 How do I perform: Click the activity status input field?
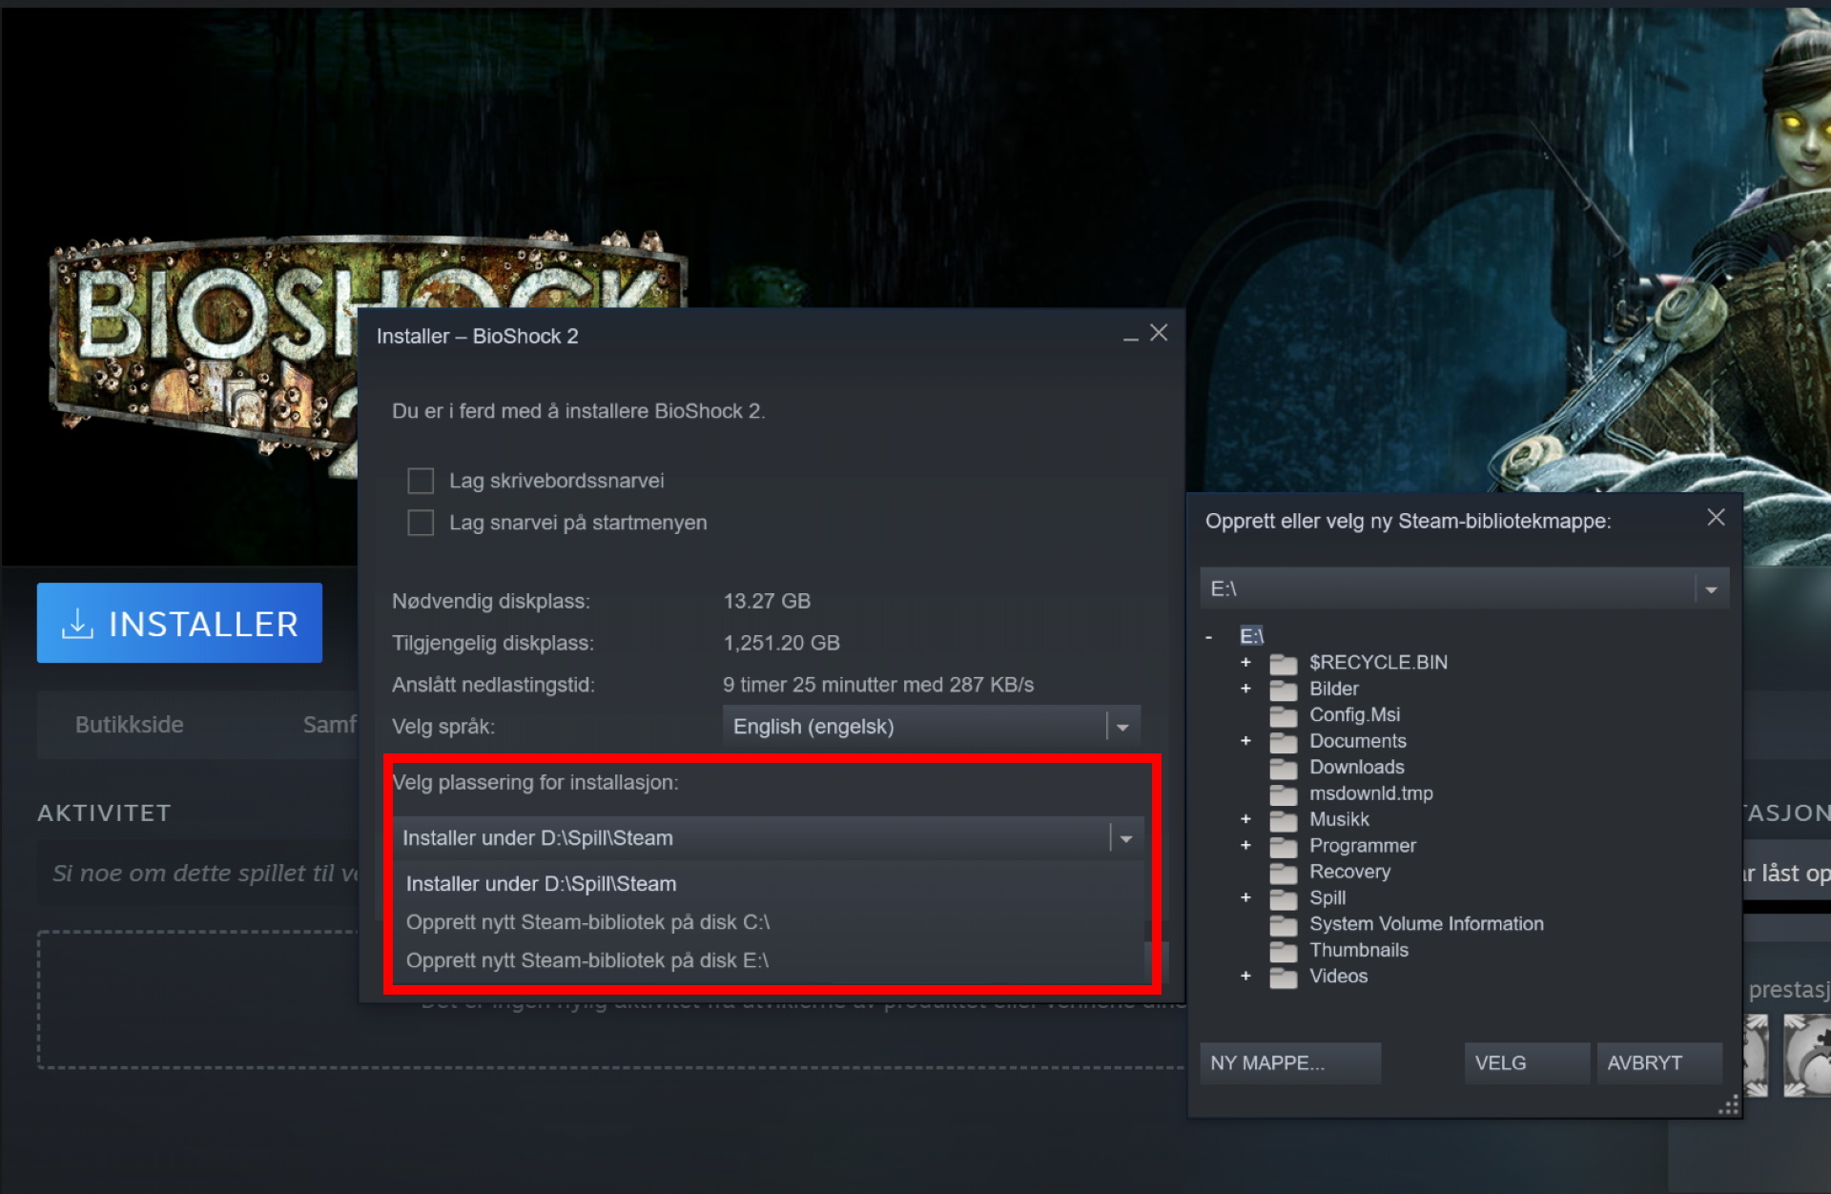tap(198, 874)
